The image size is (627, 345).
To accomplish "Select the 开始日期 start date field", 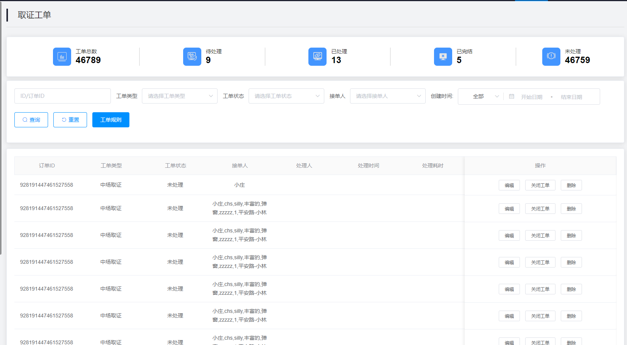I will pos(531,97).
